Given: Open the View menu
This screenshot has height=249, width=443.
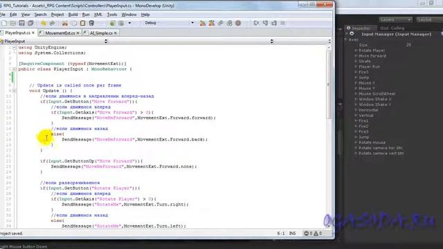Looking at the screenshot, I should pyautogui.click(x=26, y=15).
